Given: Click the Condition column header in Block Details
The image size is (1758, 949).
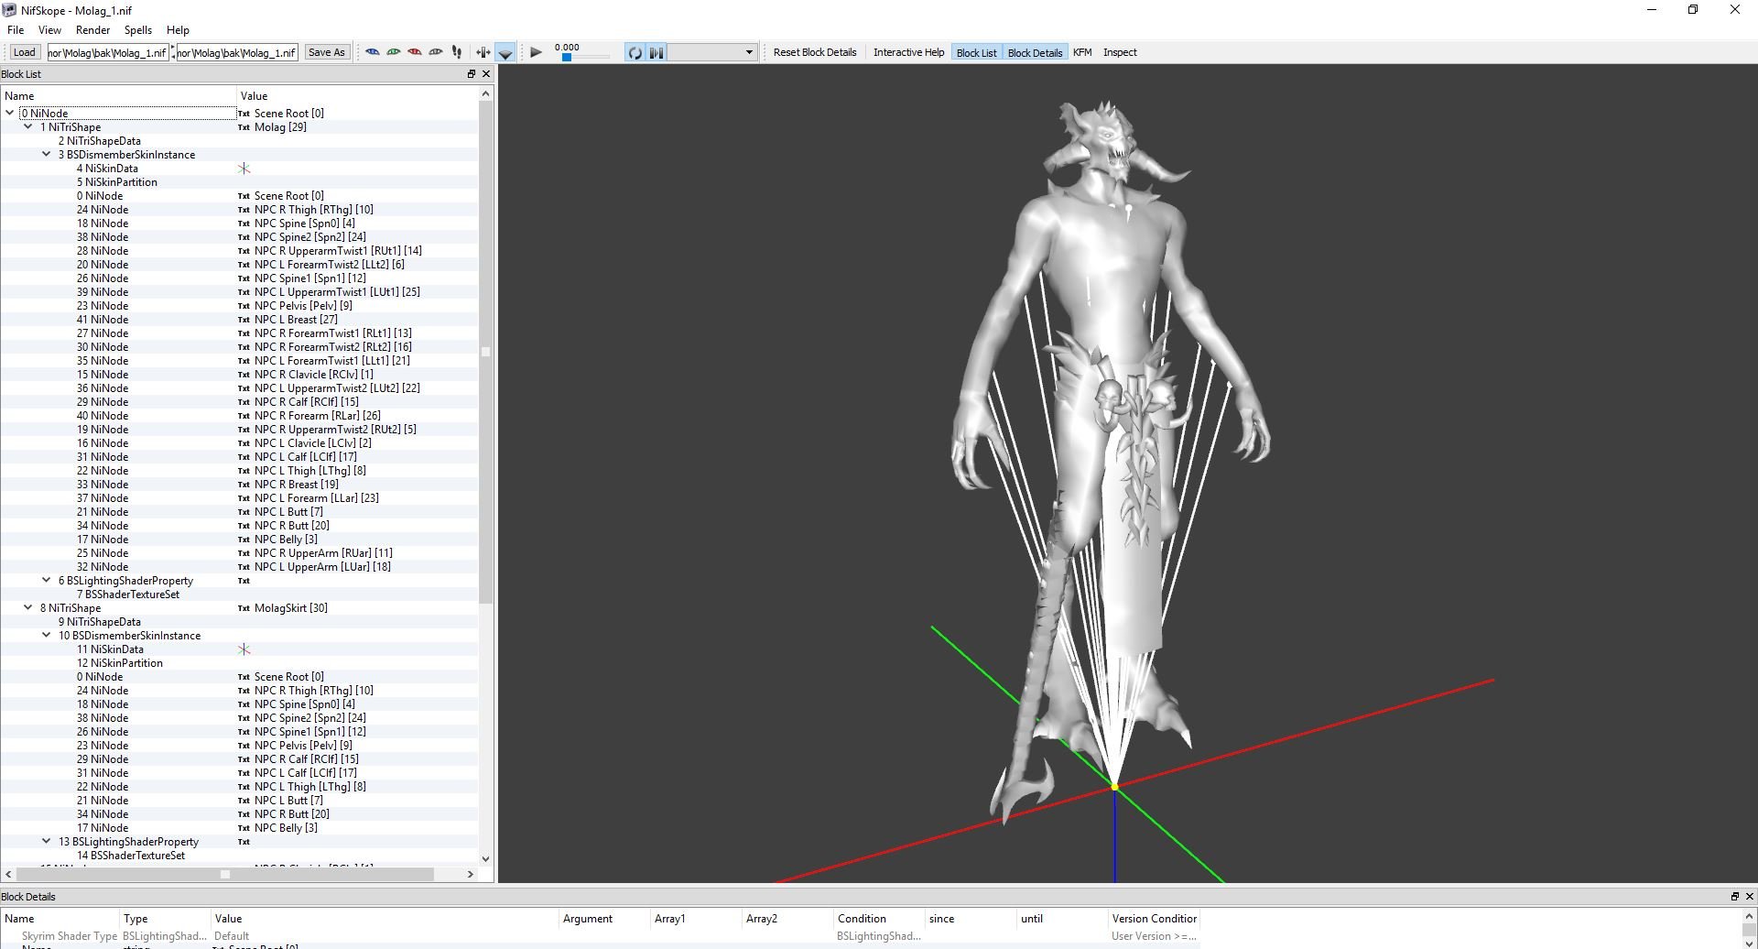Looking at the screenshot, I should 879,919.
